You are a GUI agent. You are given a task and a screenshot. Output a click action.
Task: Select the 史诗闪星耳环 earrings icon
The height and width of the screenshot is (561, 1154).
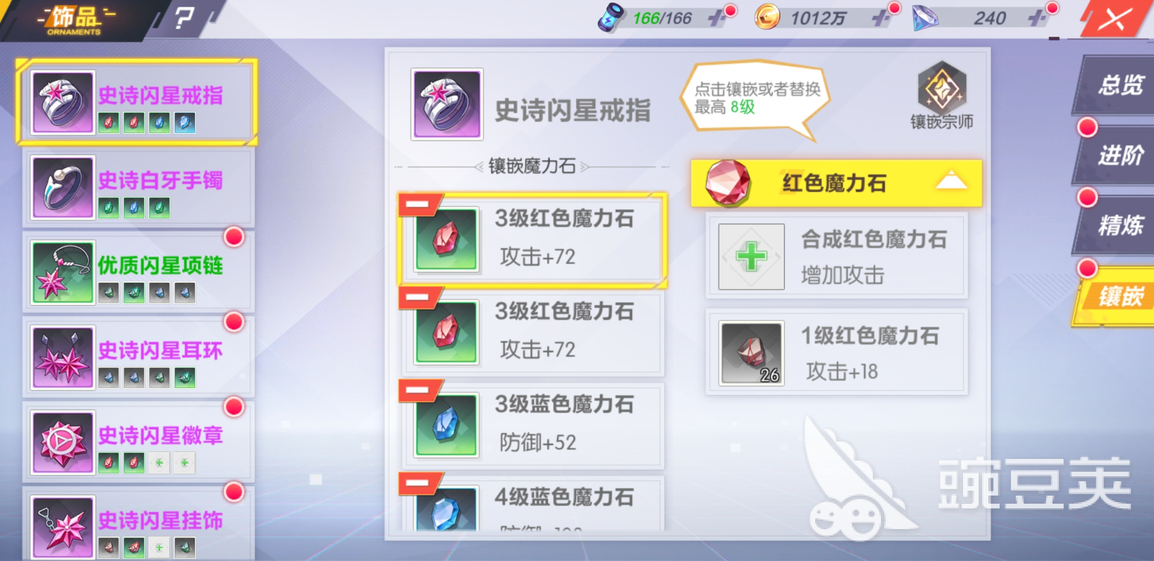point(63,358)
